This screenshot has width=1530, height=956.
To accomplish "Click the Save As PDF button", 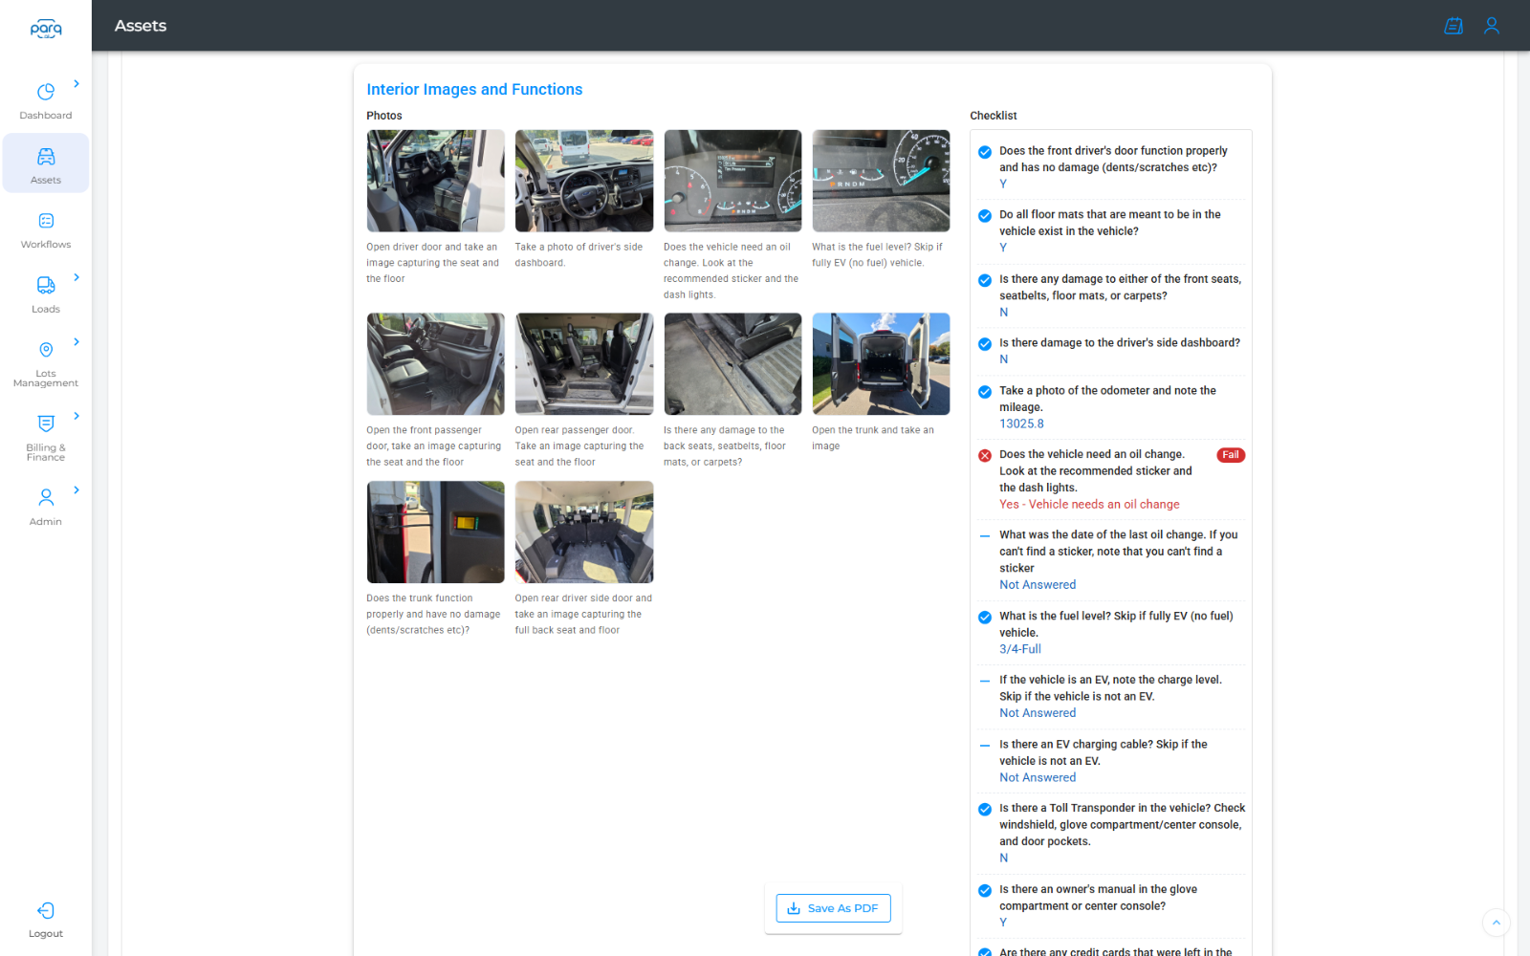I will tap(833, 908).
